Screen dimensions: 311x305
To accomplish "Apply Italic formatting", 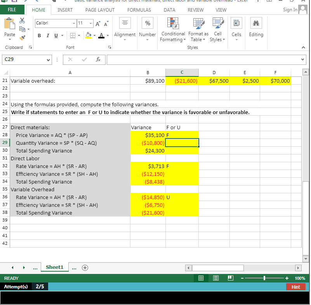I will point(48,36).
